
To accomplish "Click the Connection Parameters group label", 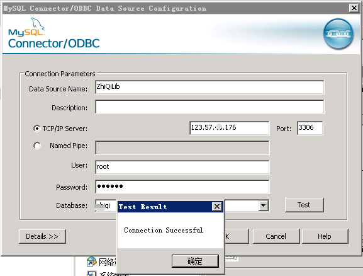I will coord(60,74).
